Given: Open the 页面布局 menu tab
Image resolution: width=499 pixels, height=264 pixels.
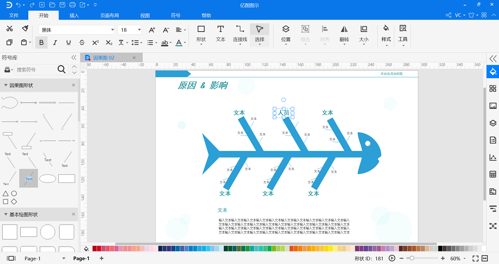Looking at the screenshot, I should point(110,15).
